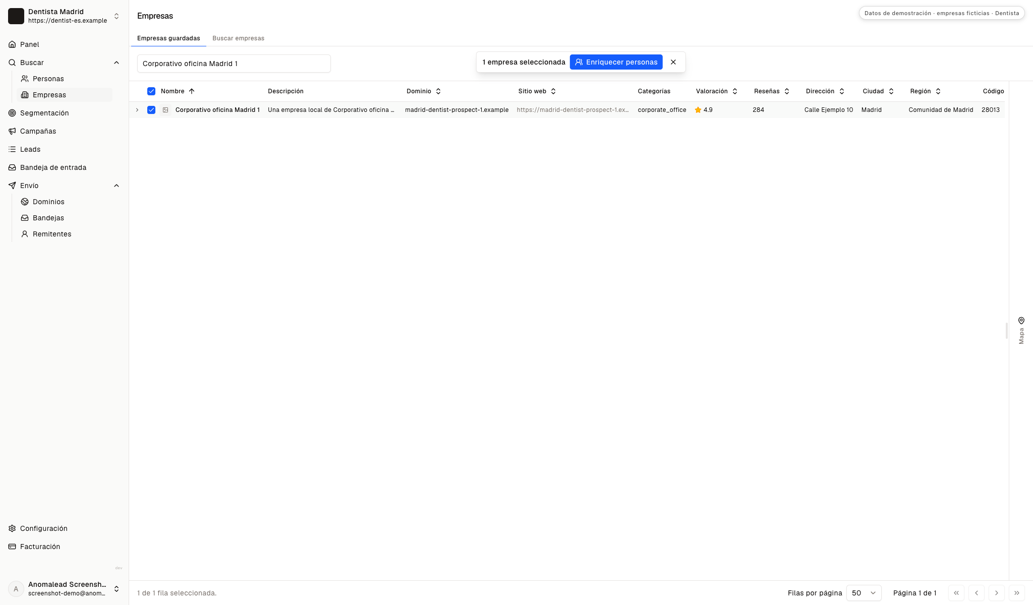Open the Mapa pin icon panel
Screen dimensions: 1033x605
tap(1021, 321)
